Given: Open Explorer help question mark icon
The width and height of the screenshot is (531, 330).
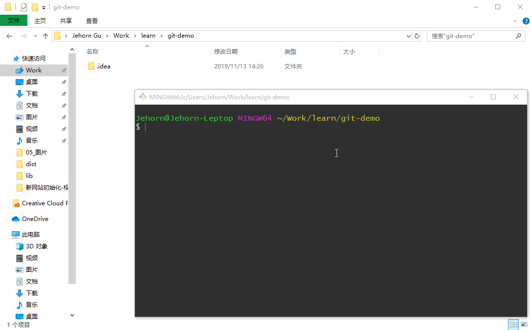Looking at the screenshot, I should (x=526, y=21).
